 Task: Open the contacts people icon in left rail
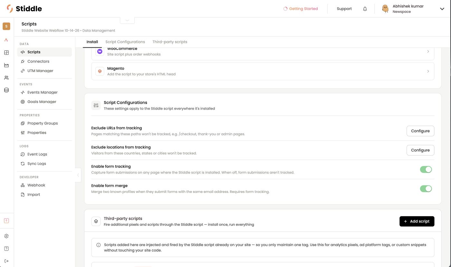pyautogui.click(x=6, y=78)
